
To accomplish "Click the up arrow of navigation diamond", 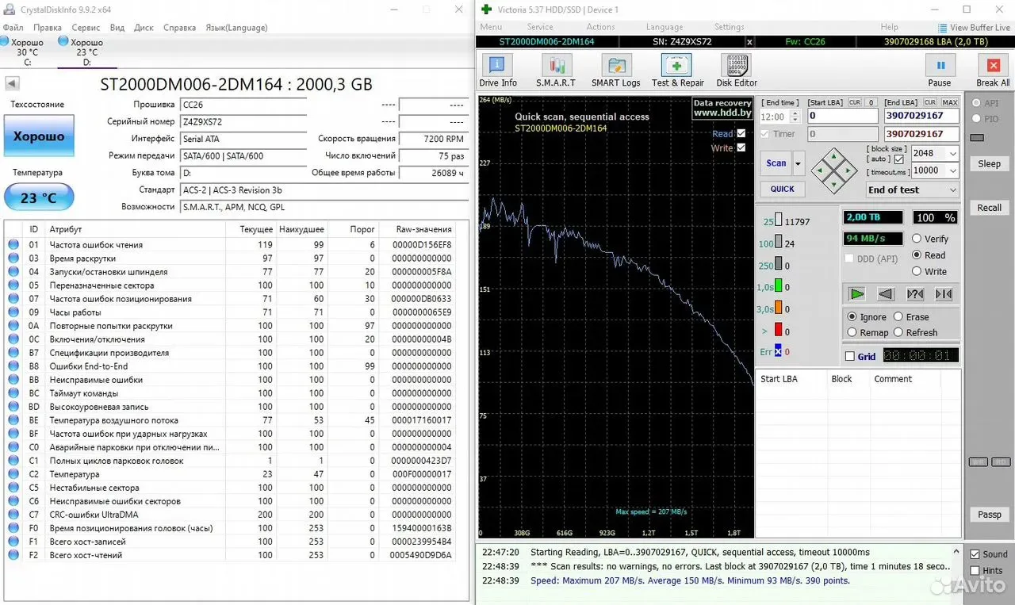I will tap(833, 156).
